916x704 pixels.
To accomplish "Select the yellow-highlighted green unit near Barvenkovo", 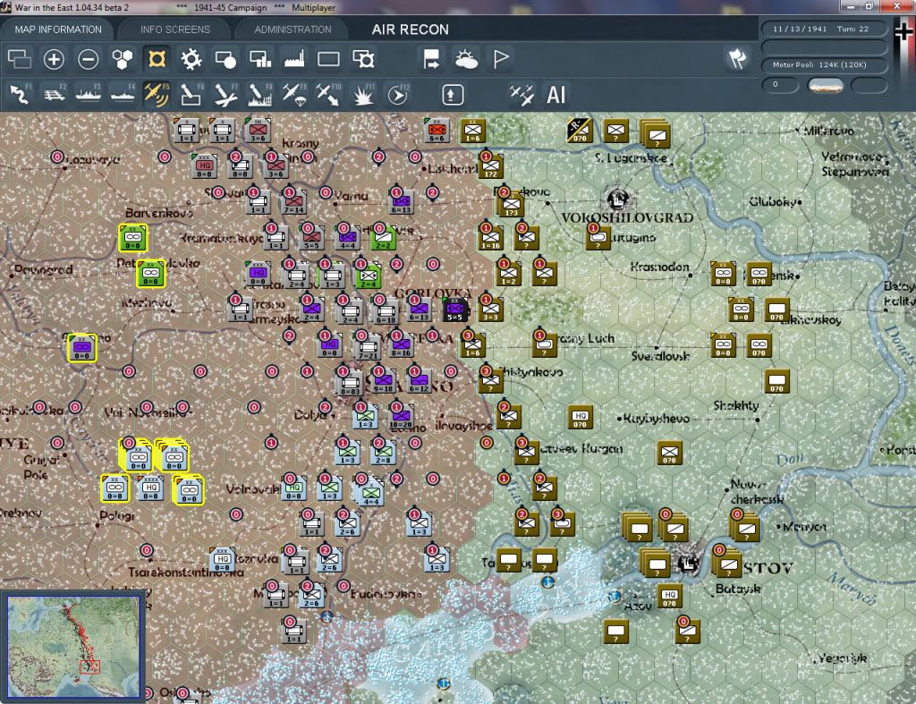I will [x=133, y=238].
